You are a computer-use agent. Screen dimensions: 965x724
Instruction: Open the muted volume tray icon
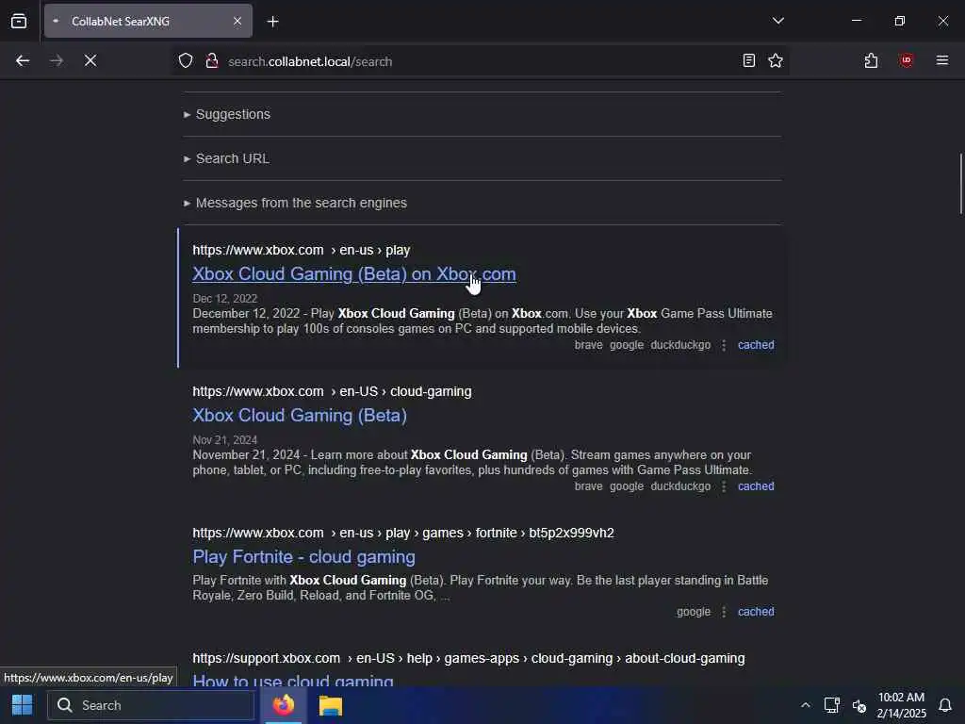(859, 705)
